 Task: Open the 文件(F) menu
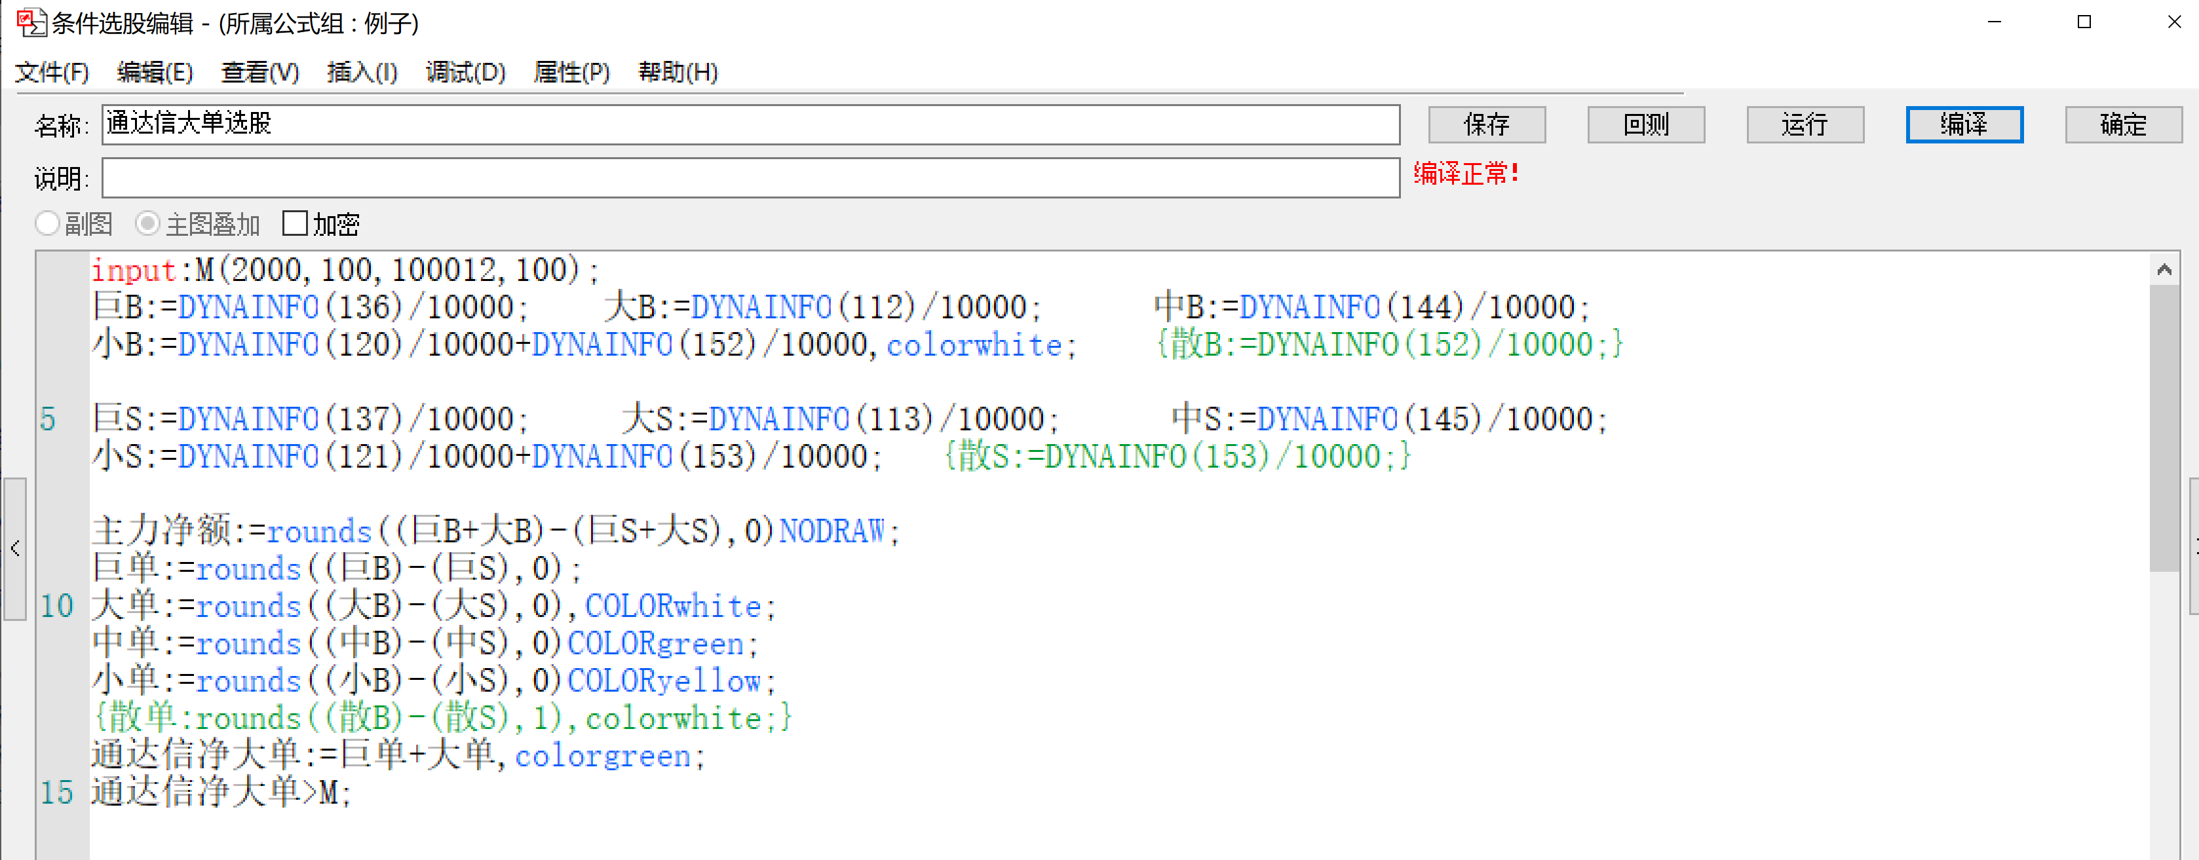[52, 73]
